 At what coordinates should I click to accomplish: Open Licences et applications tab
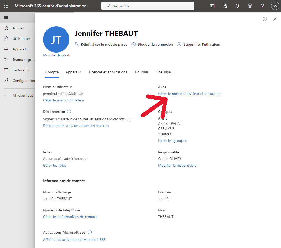point(108,72)
